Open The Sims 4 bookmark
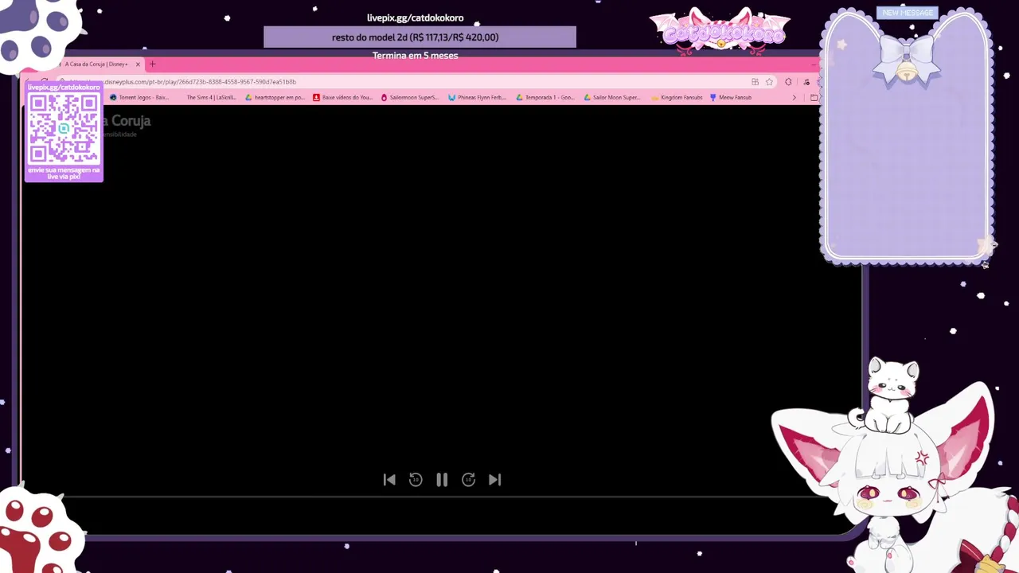This screenshot has width=1019, height=573. 211,97
